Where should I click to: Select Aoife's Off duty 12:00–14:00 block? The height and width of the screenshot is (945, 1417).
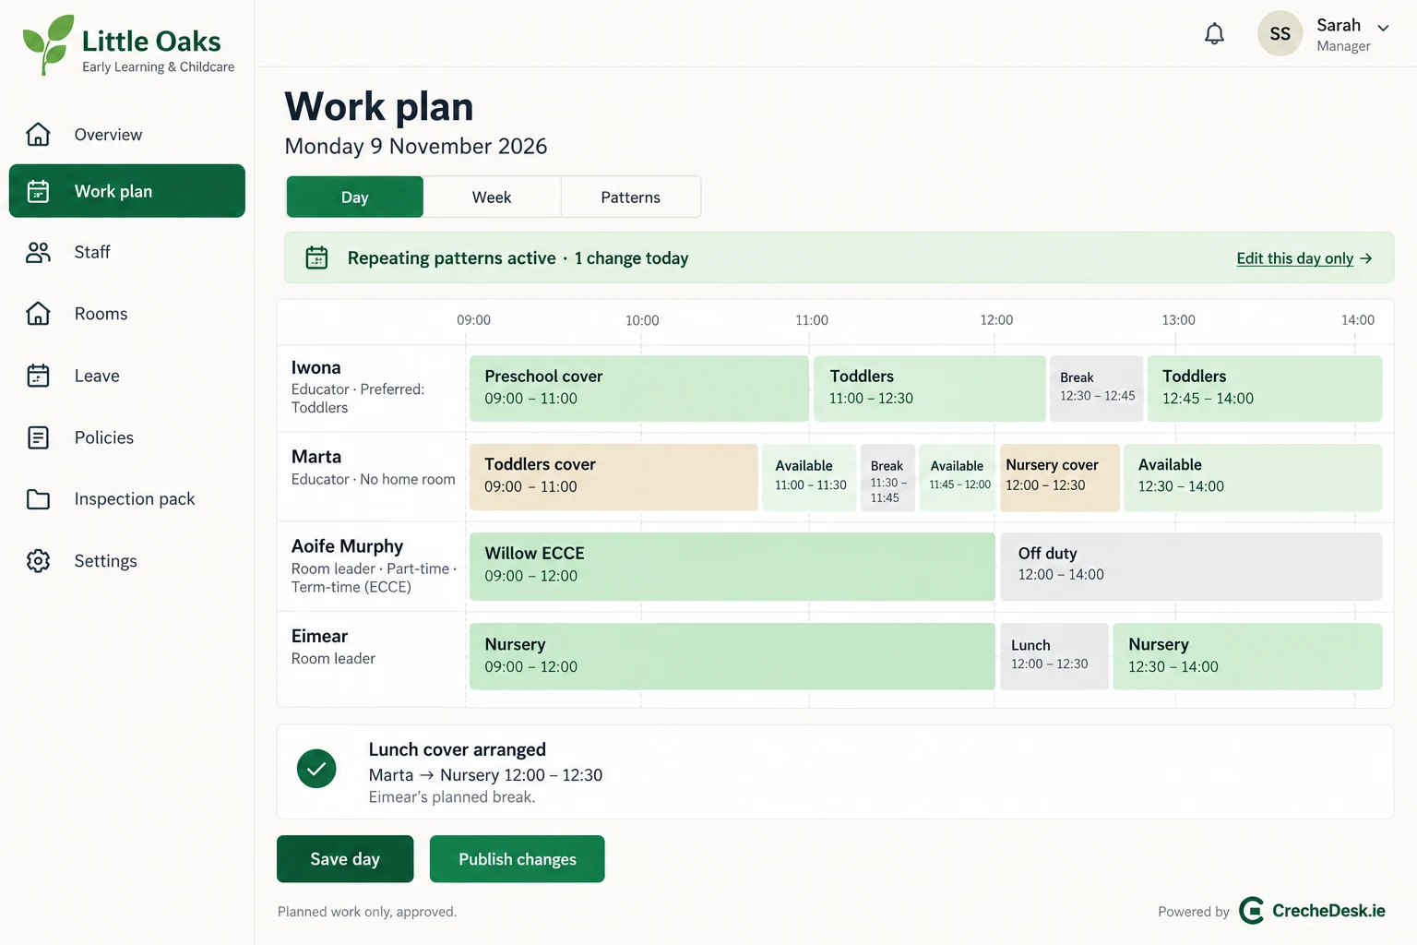pyautogui.click(x=1191, y=567)
